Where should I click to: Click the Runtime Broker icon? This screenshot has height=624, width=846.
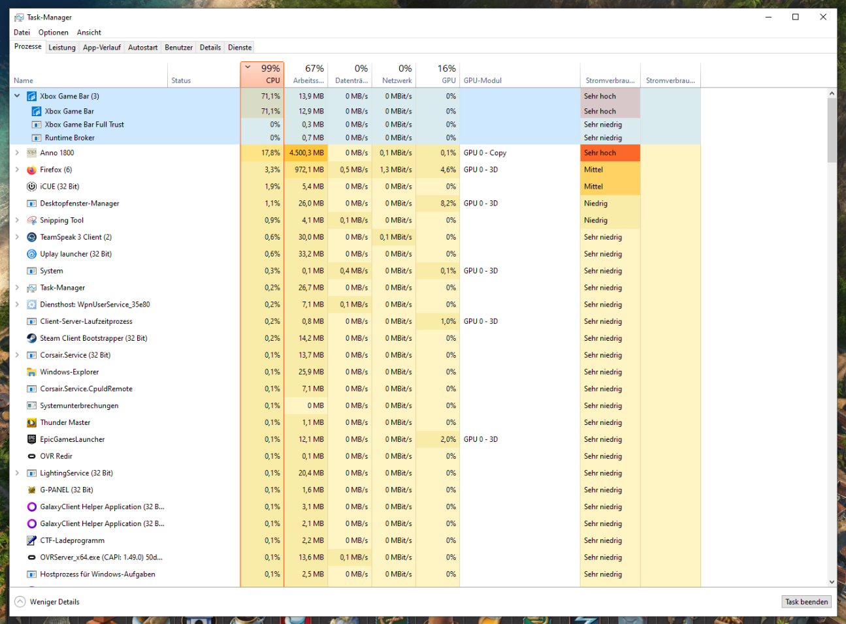tap(37, 138)
